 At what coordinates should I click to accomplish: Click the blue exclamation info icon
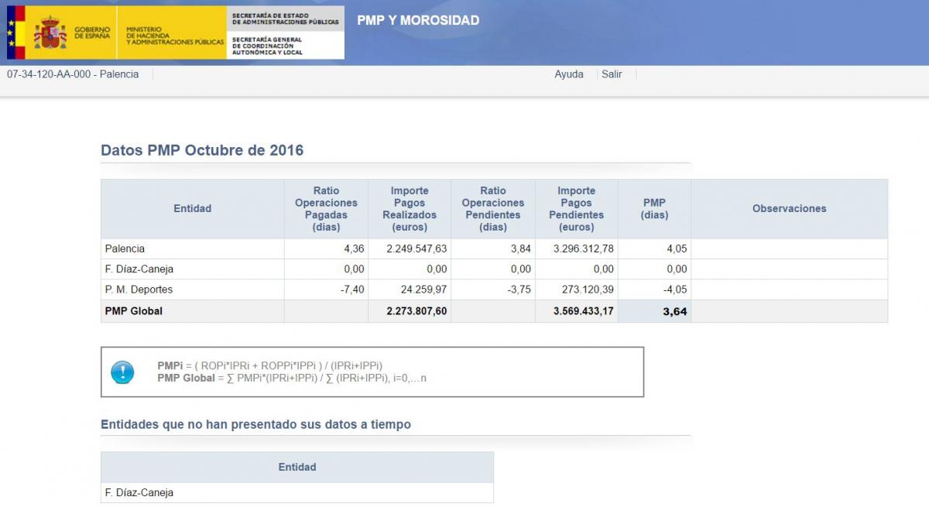(123, 372)
